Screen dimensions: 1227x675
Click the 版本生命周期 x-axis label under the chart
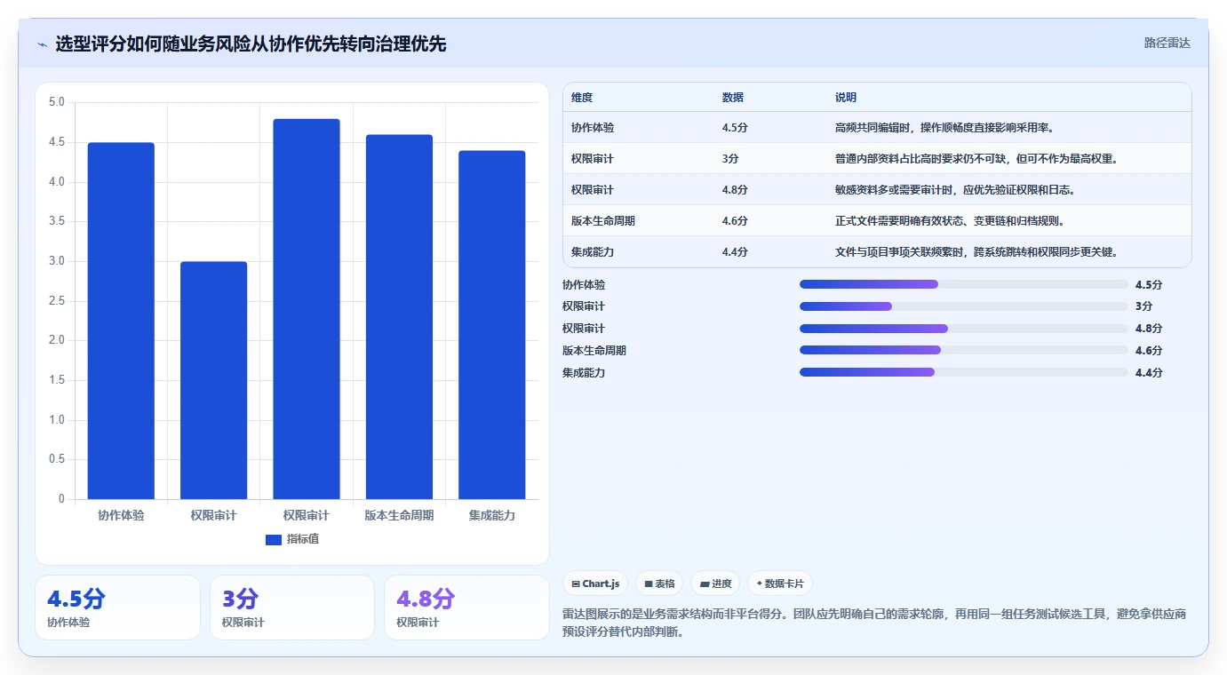tap(399, 515)
